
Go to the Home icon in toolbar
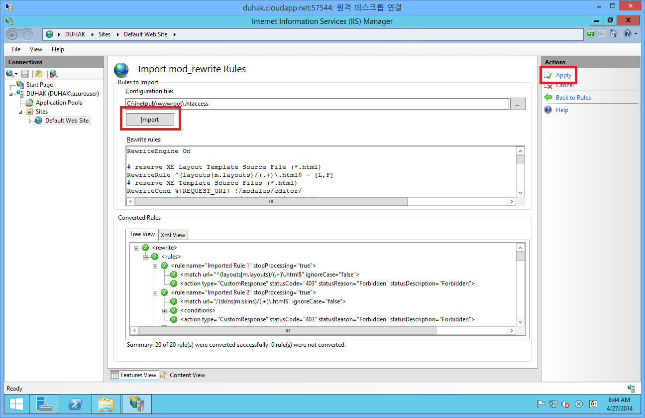click(x=614, y=34)
